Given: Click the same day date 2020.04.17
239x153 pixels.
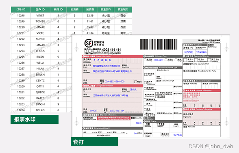Looking at the screenshot, I should point(159,60).
